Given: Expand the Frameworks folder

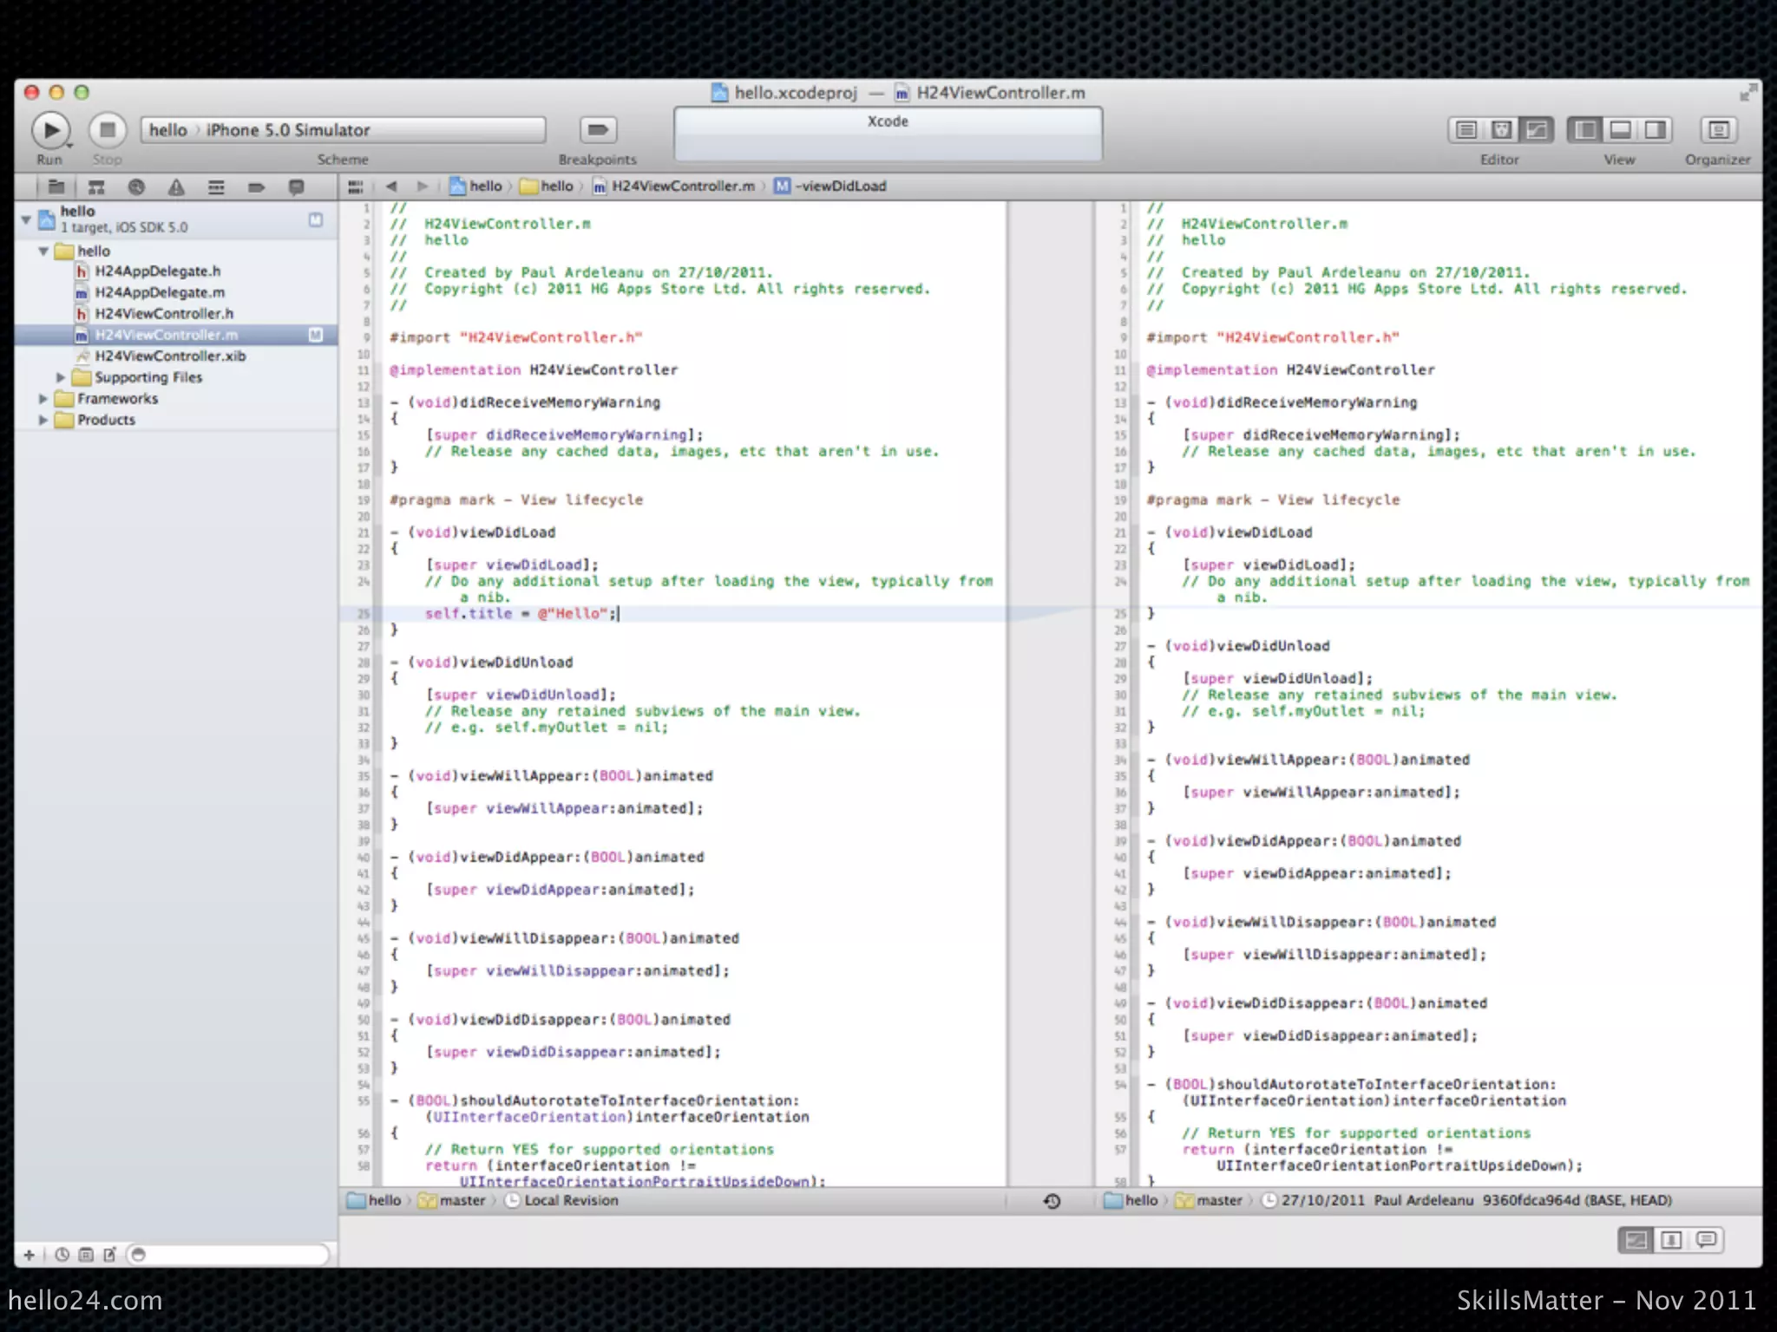Looking at the screenshot, I should tap(43, 399).
